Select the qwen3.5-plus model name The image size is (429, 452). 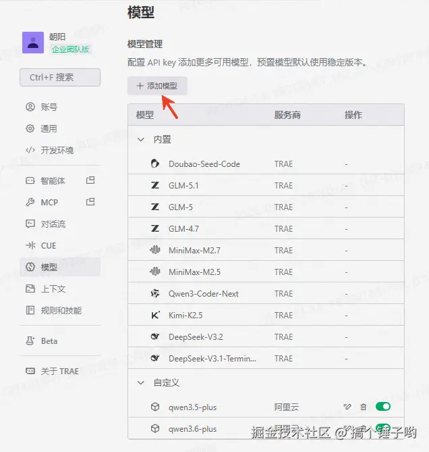192,407
